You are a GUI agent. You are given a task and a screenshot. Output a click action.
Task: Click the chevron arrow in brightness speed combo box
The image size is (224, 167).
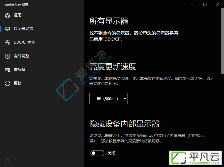(125, 98)
